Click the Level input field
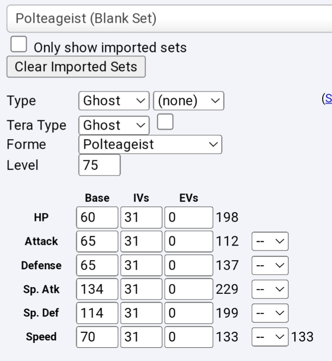332x361 pixels. [99, 165]
